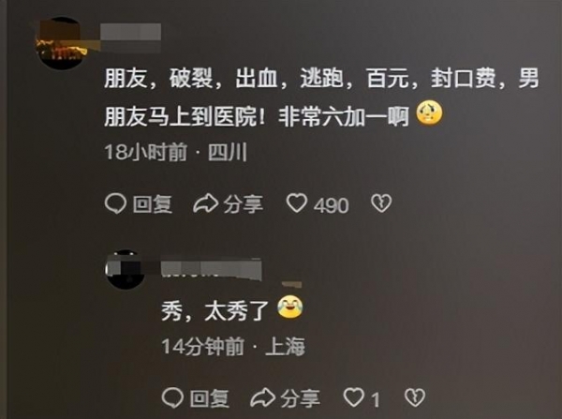Image resolution: width=562 pixels, height=419 pixels.
Task: Click the reply bubble icon on Shanghai reply
Action: [x=172, y=397]
